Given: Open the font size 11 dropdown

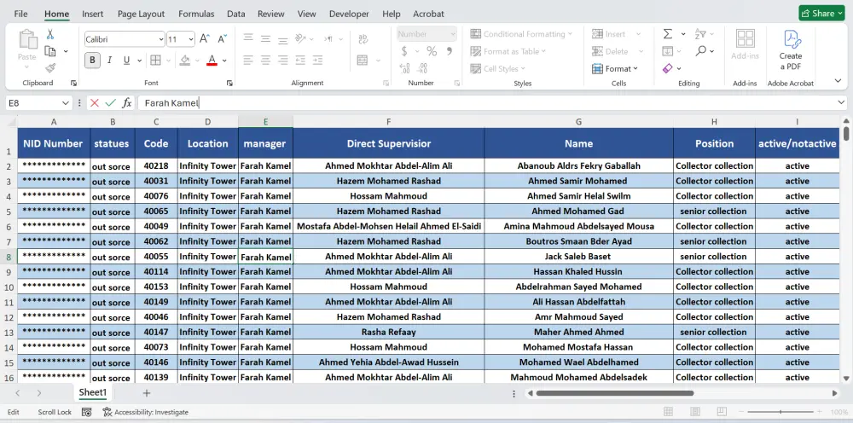Looking at the screenshot, I should tap(191, 39).
